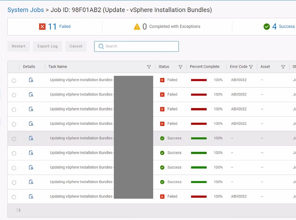Click the column chooser icon at bottom left
The image size is (296, 220).
[18, 210]
